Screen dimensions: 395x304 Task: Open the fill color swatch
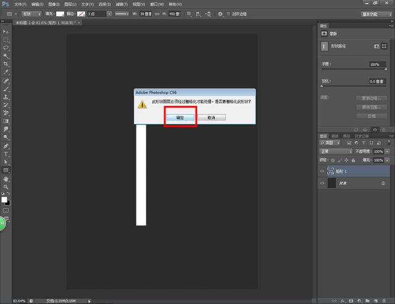60,13
